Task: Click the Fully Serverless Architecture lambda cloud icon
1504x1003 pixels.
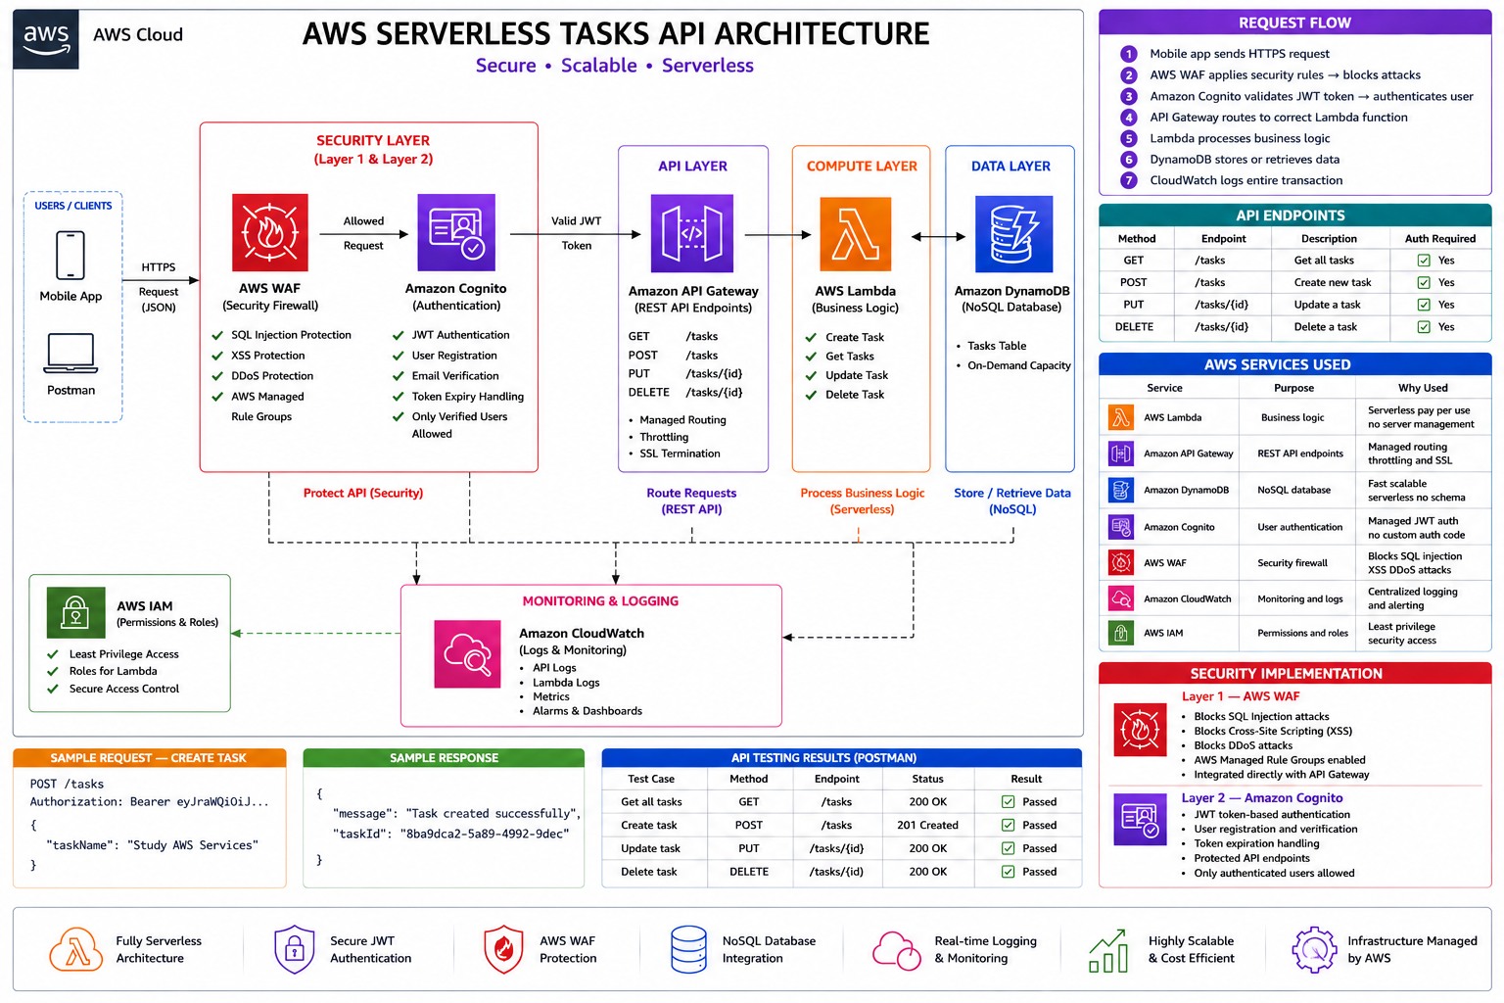Action: coord(76,949)
